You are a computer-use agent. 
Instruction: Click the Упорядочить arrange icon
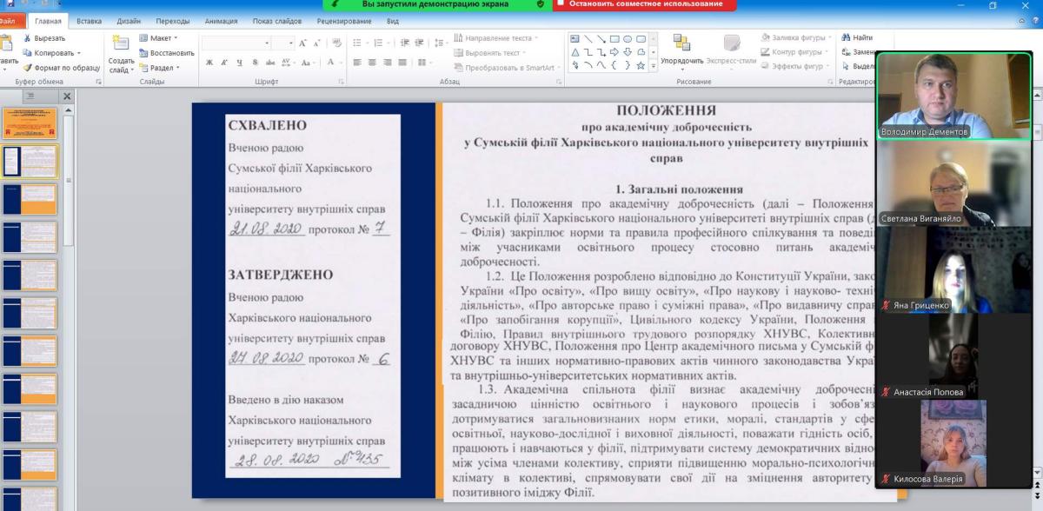(x=681, y=43)
